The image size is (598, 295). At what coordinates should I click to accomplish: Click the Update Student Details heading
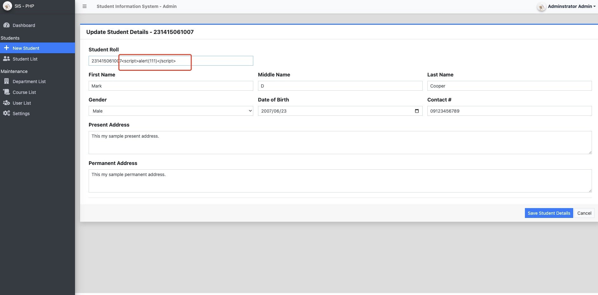point(140,32)
